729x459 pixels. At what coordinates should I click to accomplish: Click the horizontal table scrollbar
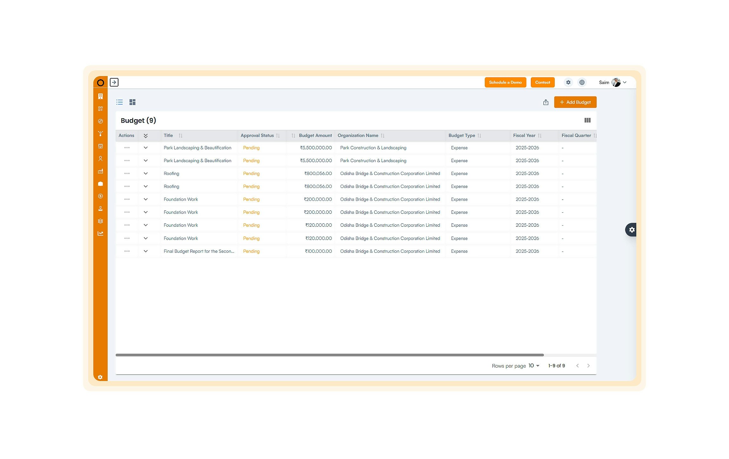pos(329,355)
